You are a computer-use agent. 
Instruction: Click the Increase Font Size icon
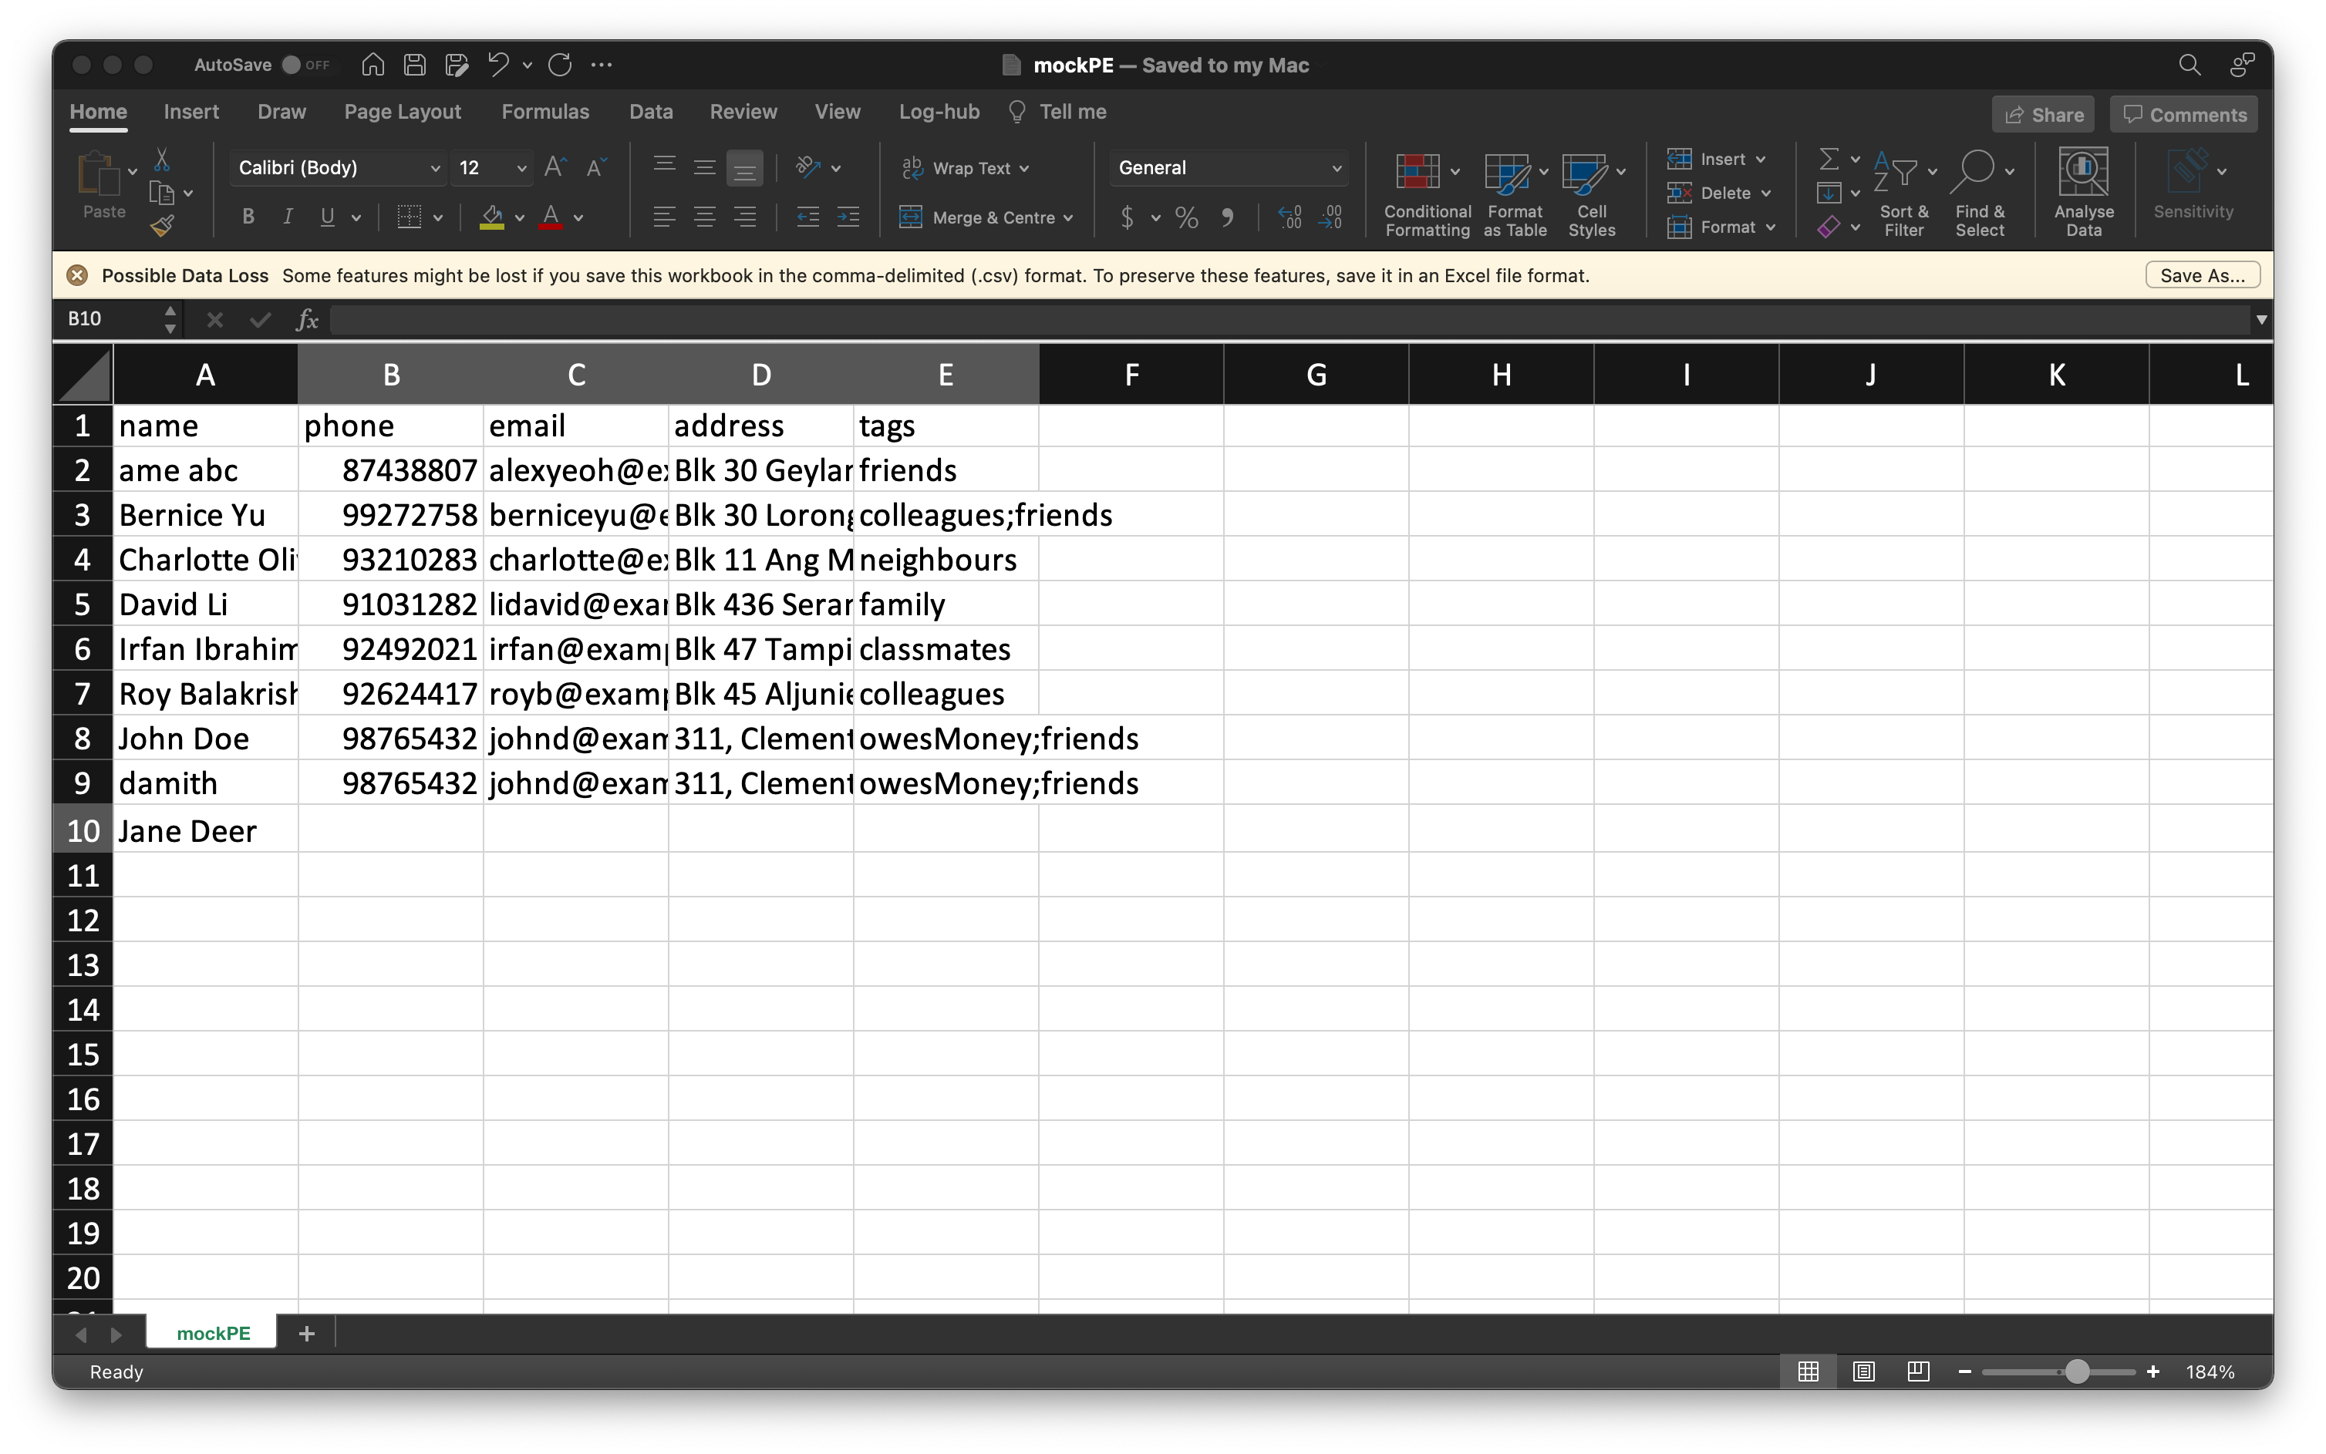click(555, 167)
